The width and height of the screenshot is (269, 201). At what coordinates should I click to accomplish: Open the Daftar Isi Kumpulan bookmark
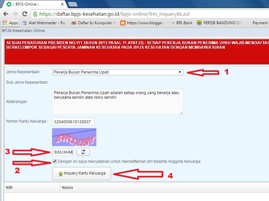coord(94,23)
